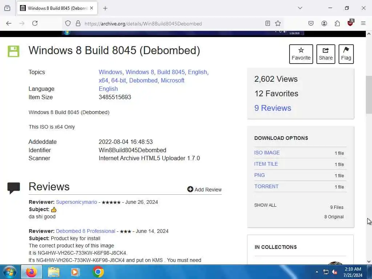The image size is (372, 279).
Task: Toggle reader view icon
Action: click(x=268, y=23)
